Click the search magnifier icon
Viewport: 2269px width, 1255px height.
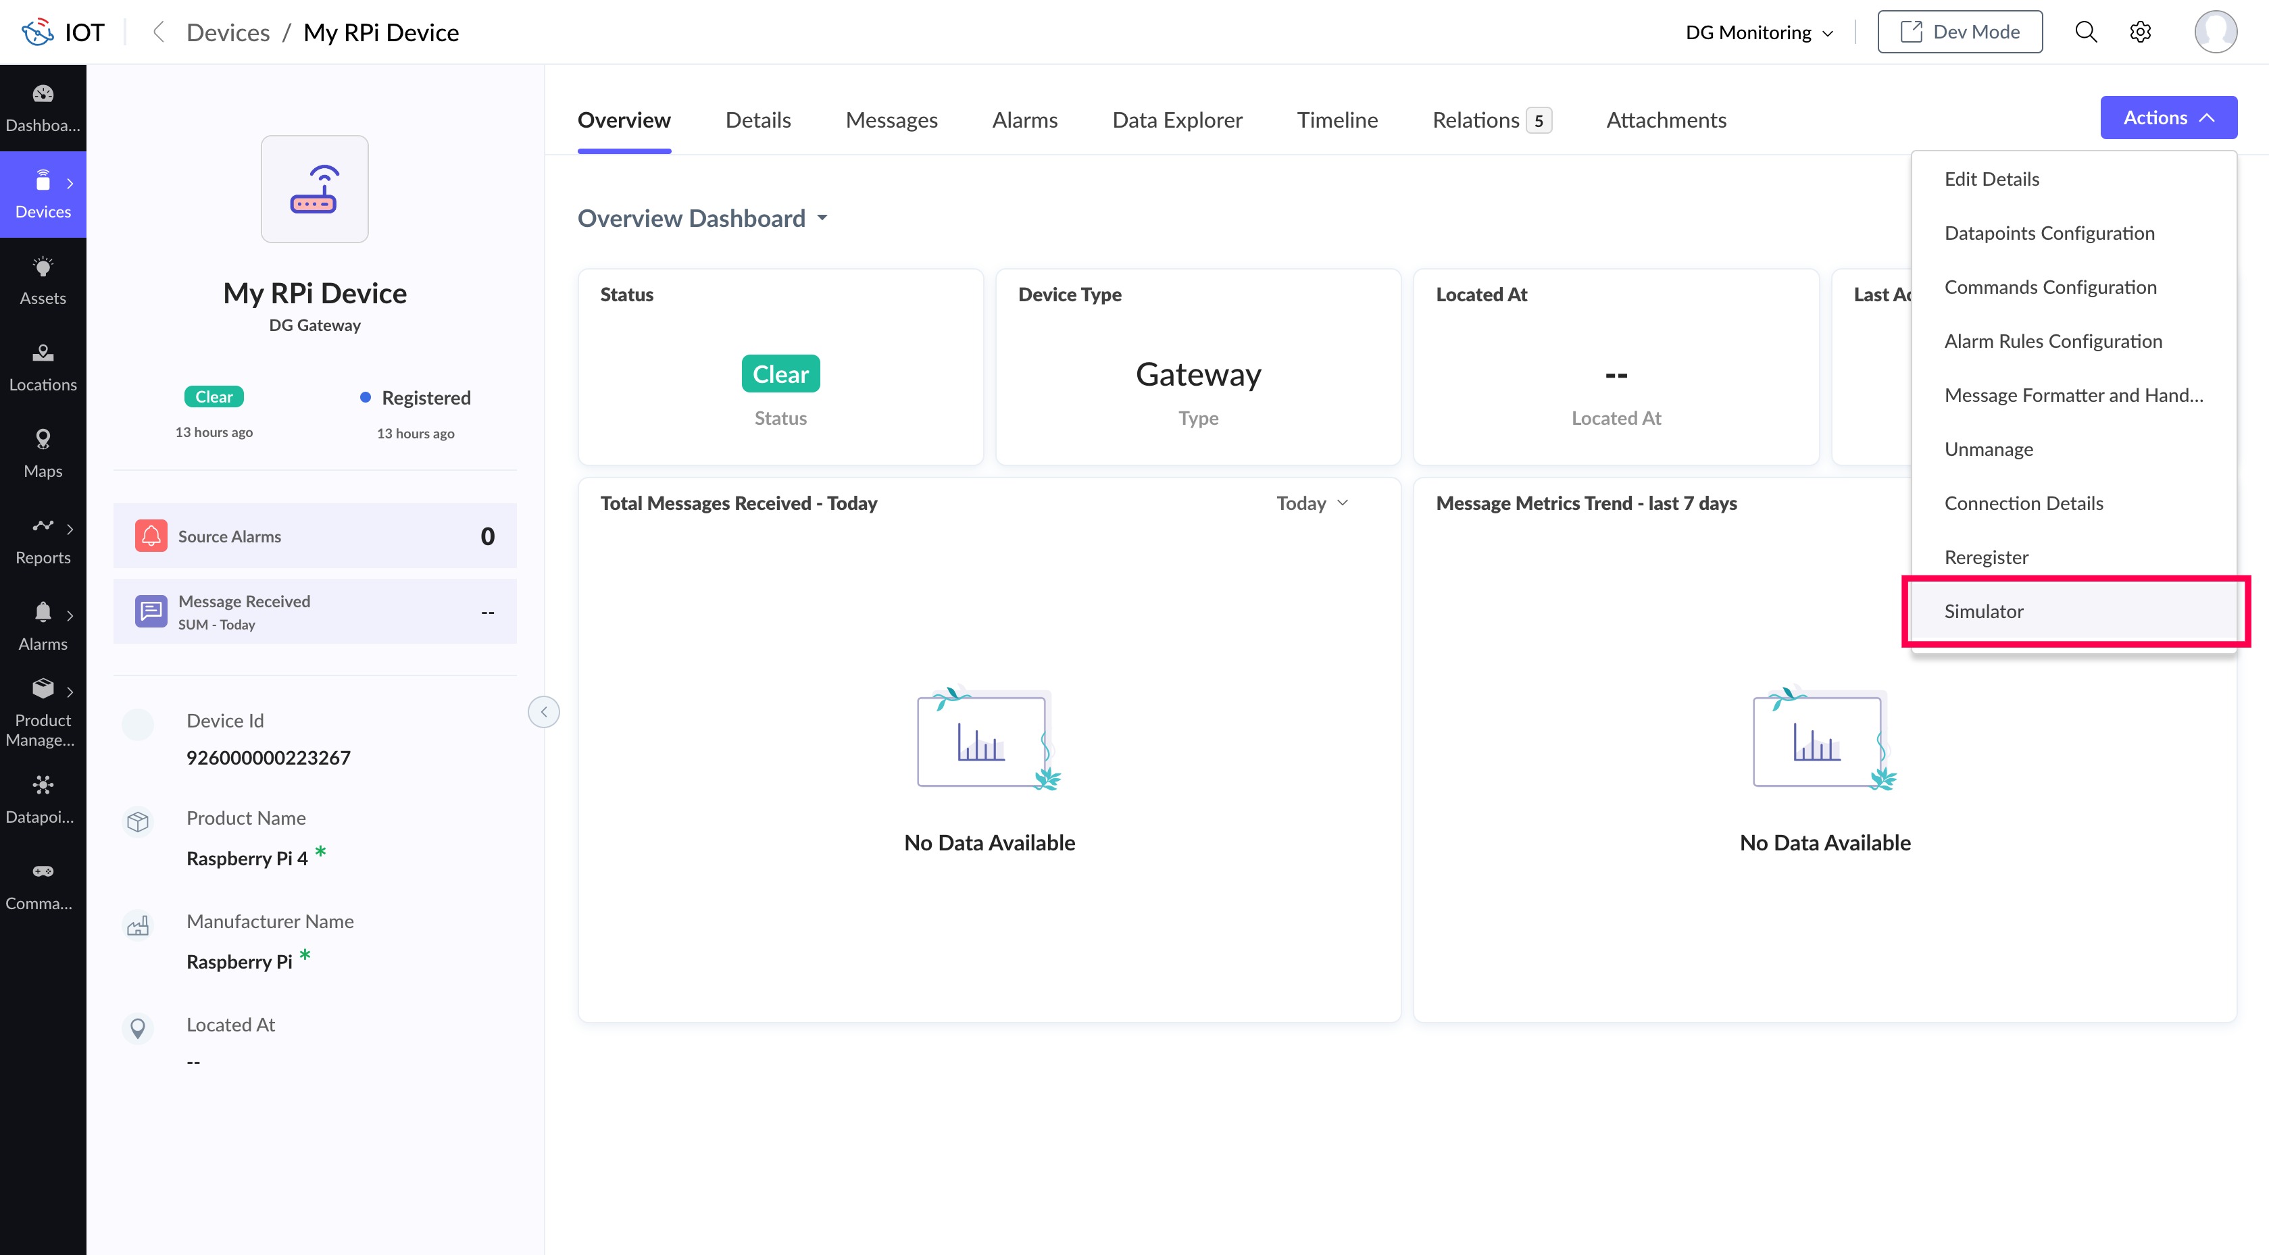pos(2085,32)
